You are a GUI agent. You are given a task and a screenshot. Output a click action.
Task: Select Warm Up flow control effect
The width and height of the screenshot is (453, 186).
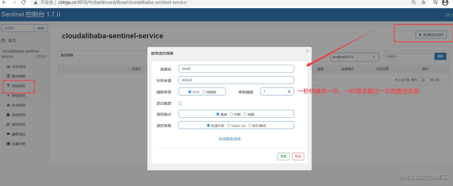click(x=229, y=125)
